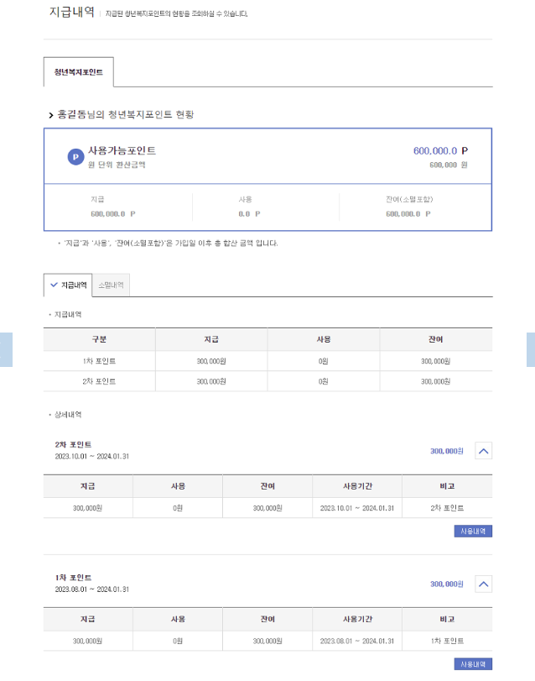The width and height of the screenshot is (535, 681).
Task: Click the 잔여(소멸포함) summary value
Action: click(408, 213)
